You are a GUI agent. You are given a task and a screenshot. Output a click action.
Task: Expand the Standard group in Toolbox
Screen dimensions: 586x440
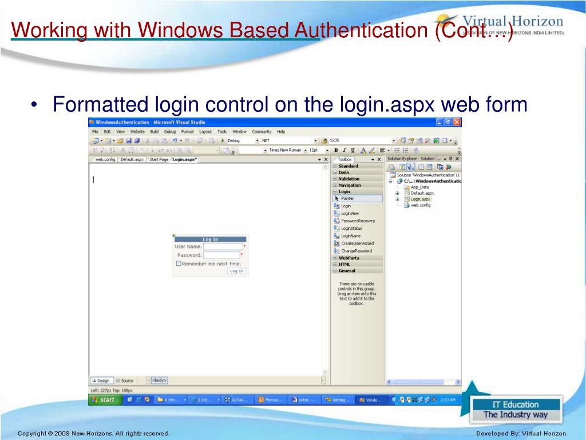click(335, 166)
